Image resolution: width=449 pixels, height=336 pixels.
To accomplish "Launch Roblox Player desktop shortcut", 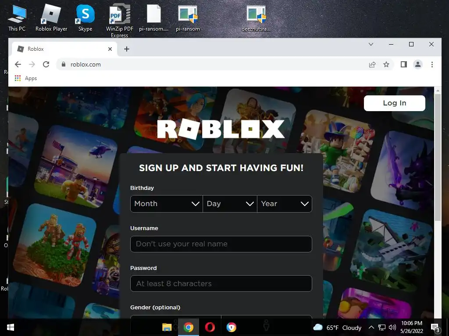I will 51,18.
